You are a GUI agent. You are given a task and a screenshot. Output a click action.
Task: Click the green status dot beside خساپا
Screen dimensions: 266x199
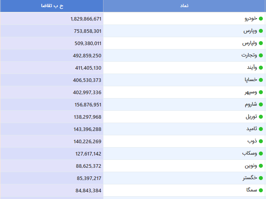[260, 80]
